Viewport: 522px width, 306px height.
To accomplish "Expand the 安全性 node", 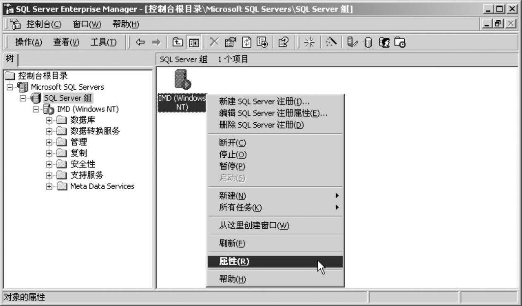I will point(49,164).
